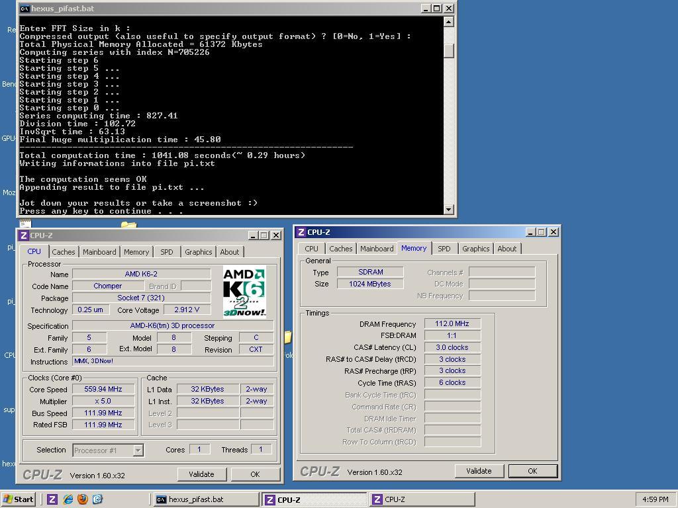
Task: Click the Chomper code name value
Action: [108, 286]
